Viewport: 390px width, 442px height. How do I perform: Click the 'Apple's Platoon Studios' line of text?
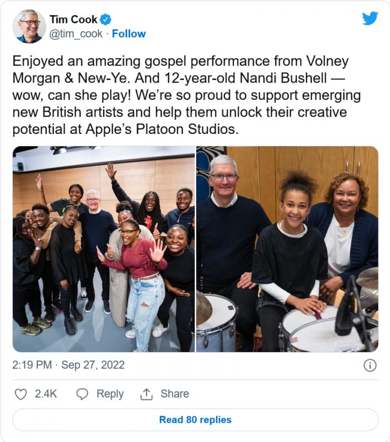pyautogui.click(x=125, y=129)
